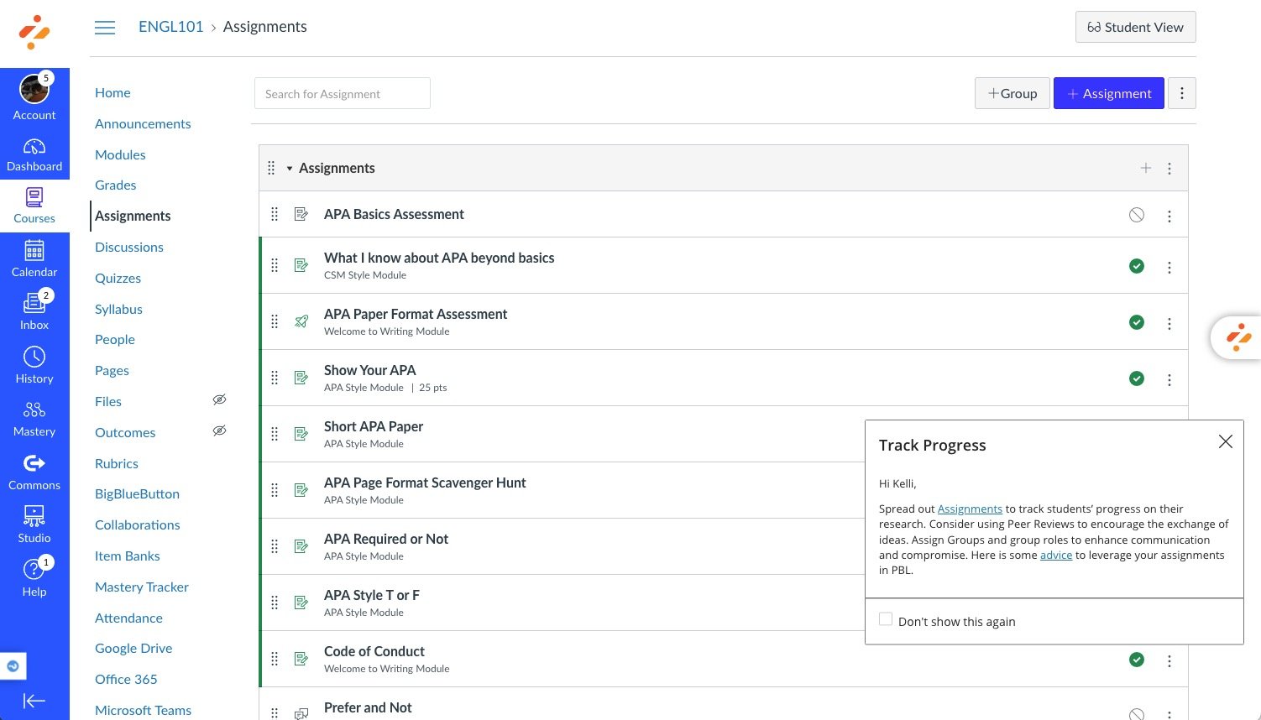Open Rubrics in the course menu
This screenshot has height=720, width=1261.
point(117,463)
